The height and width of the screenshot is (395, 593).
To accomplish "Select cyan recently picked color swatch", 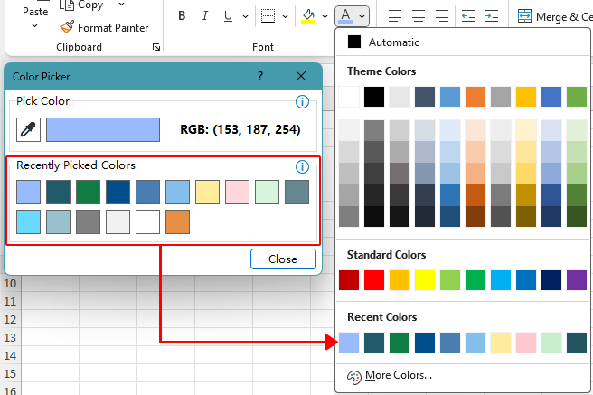I will [29, 221].
